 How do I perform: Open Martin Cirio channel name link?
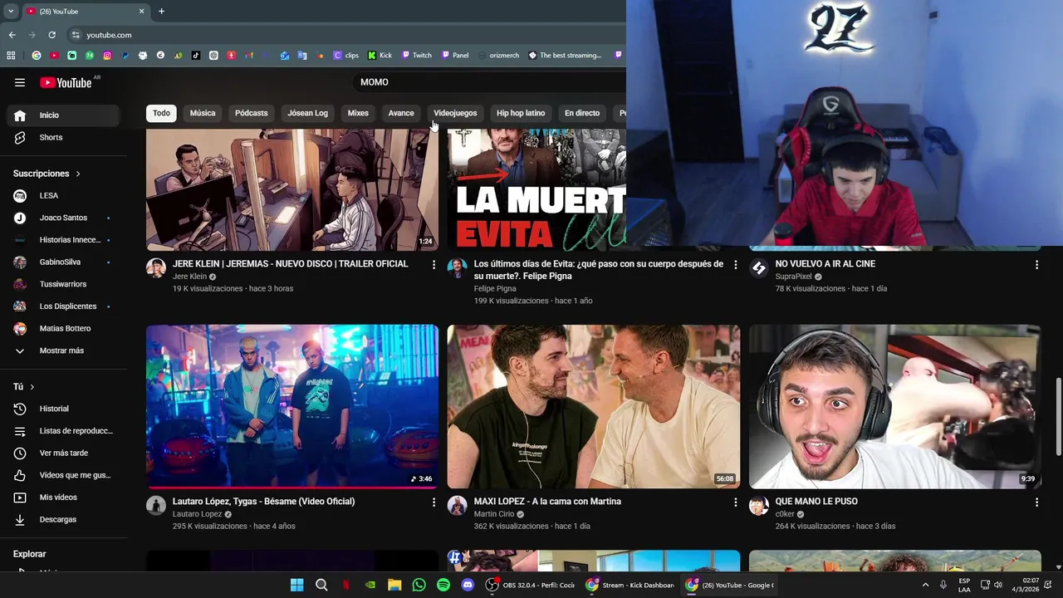[494, 514]
